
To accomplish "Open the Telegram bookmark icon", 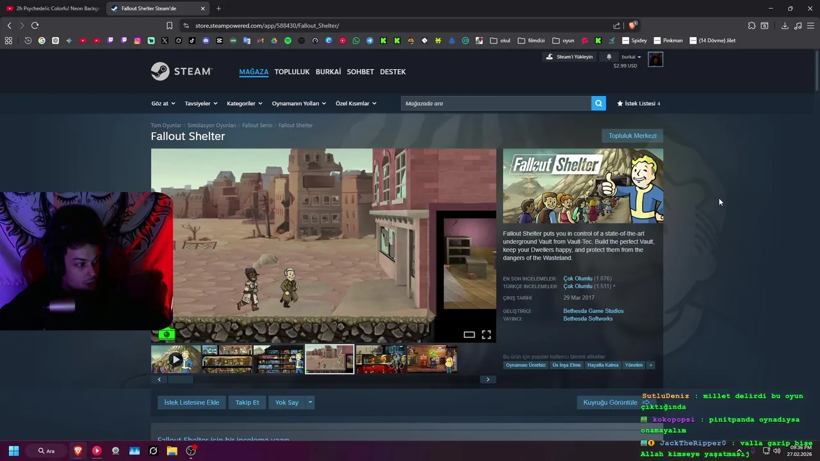I will pyautogui.click(x=370, y=40).
